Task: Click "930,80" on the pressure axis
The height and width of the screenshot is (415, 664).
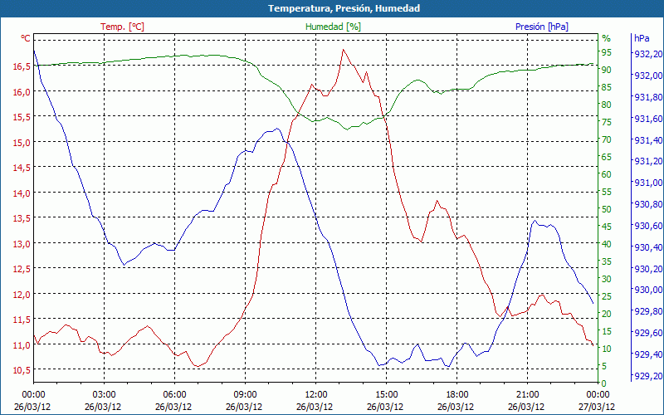Action: [648, 204]
